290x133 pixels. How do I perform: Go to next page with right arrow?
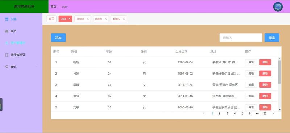pos(273,113)
